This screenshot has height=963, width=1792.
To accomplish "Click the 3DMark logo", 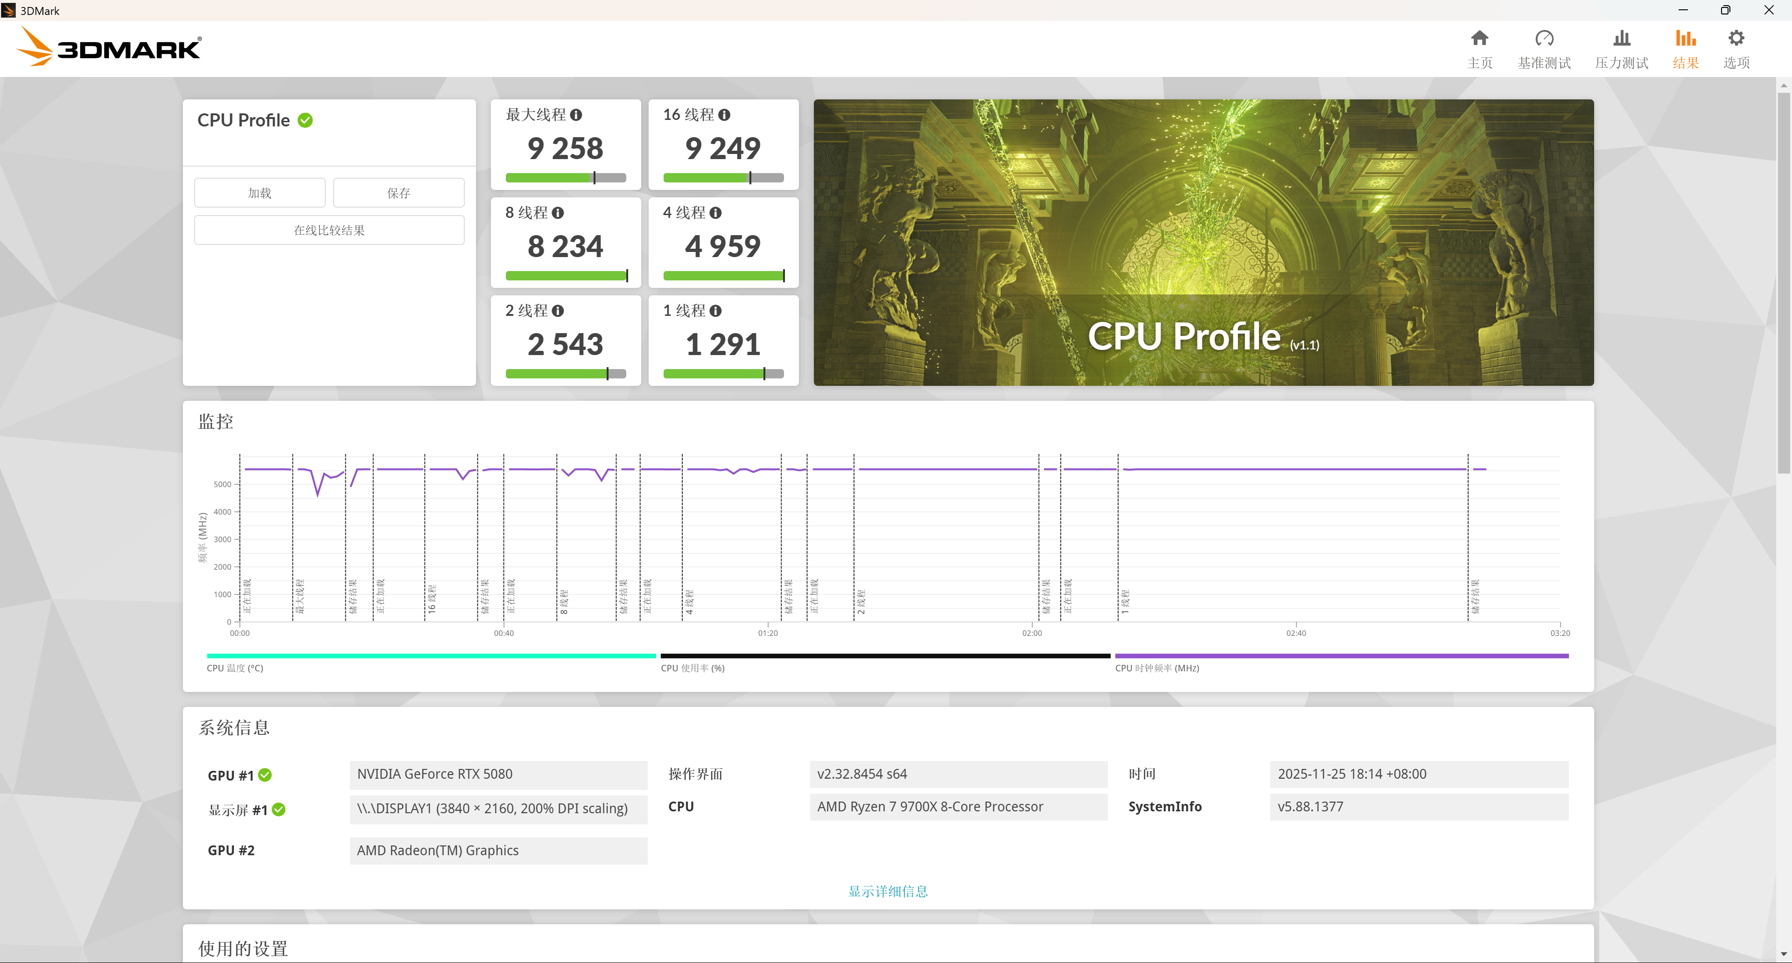I will [109, 47].
